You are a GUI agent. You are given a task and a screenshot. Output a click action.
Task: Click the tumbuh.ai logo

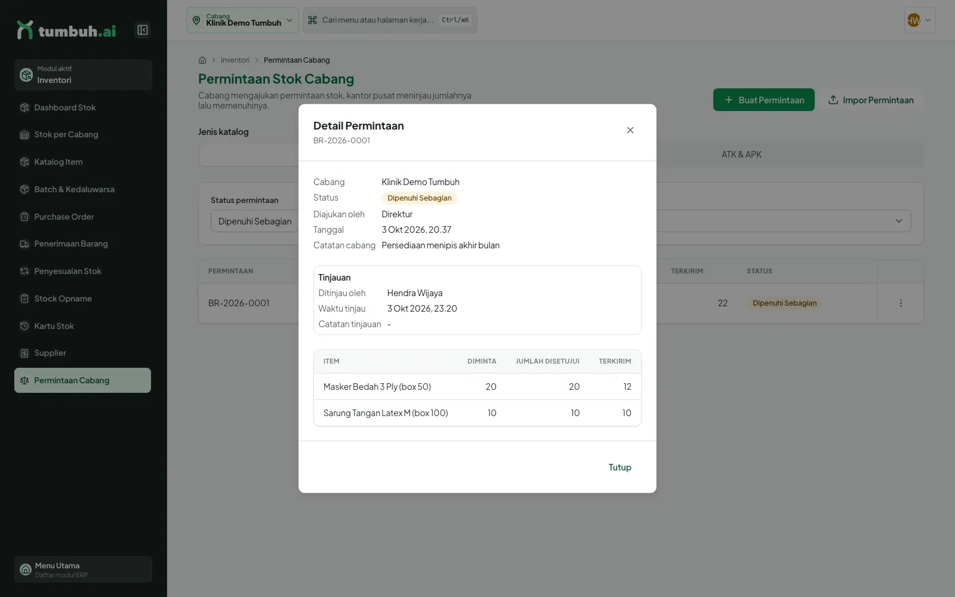coord(66,30)
